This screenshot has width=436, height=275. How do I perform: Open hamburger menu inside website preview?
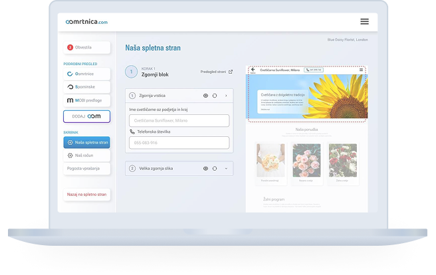tap(361, 70)
